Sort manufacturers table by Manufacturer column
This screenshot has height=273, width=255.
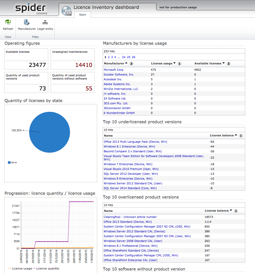[114, 63]
